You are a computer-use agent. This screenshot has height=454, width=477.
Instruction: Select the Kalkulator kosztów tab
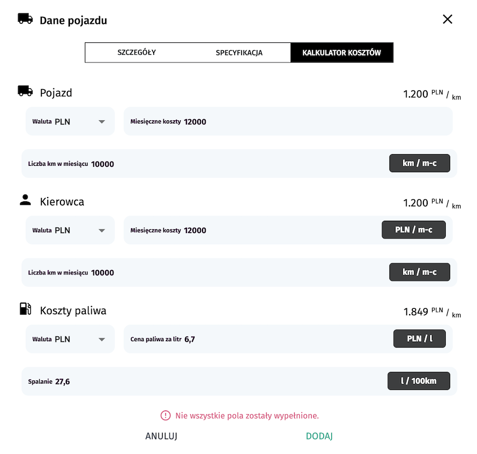click(341, 53)
